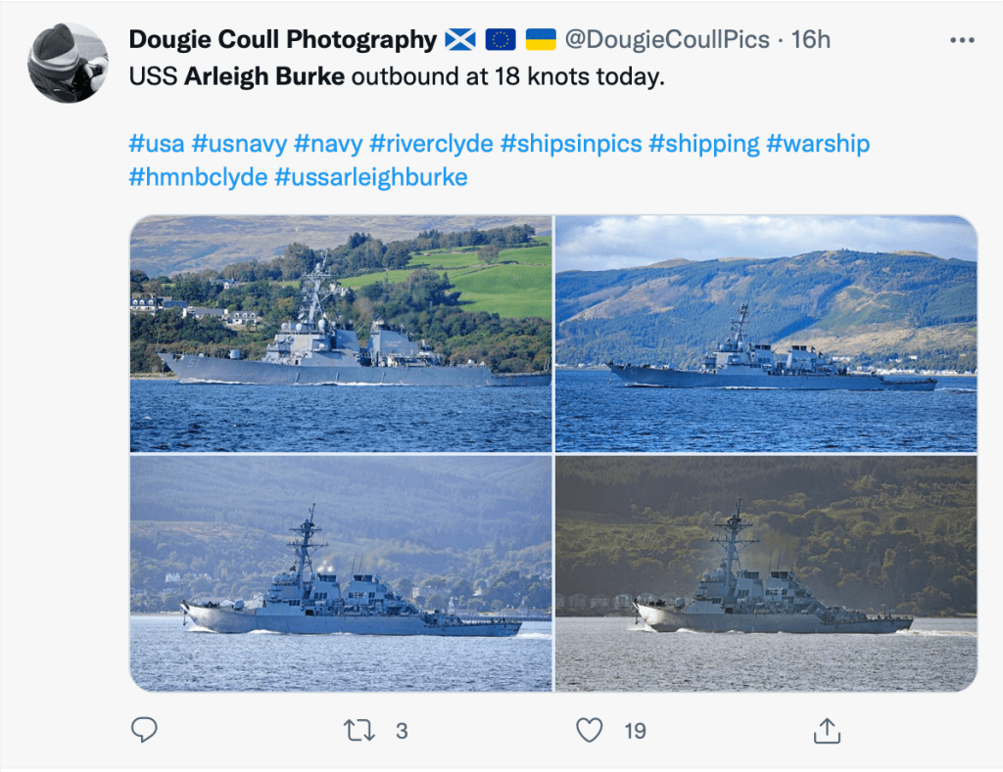The image size is (1003, 772).
Task: Open the Dougie Coull Photography display name
Action: pos(283,39)
